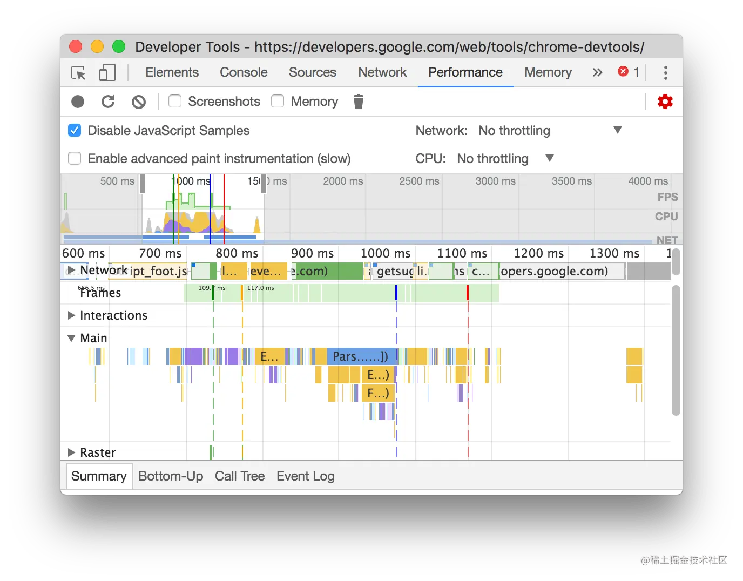The width and height of the screenshot is (743, 581).
Task: Expand the Raster track
Action: [71, 452]
